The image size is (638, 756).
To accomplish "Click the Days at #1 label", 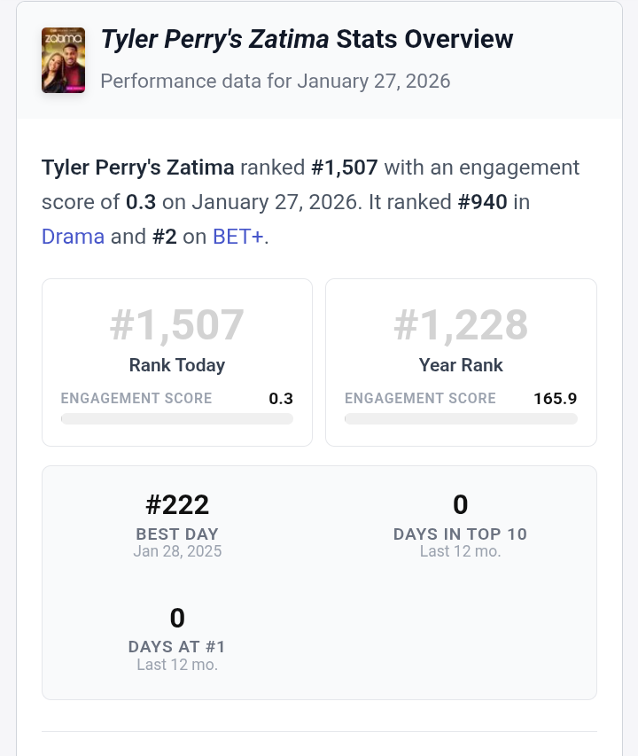I will tap(177, 648).
